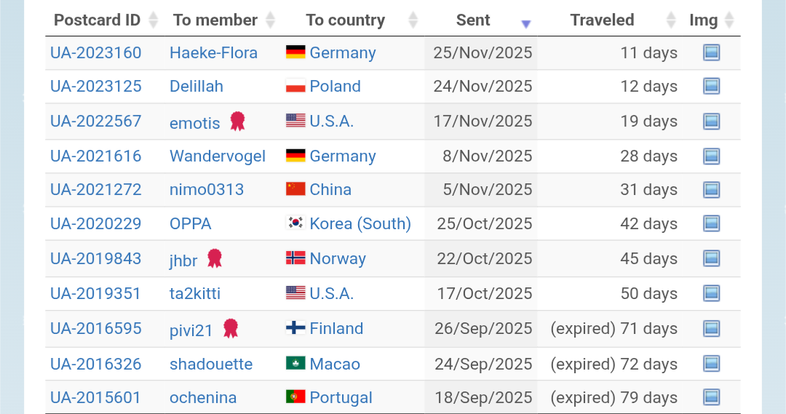The width and height of the screenshot is (786, 414).
Task: Show image for OPPA's postcard
Action: [x=711, y=223]
